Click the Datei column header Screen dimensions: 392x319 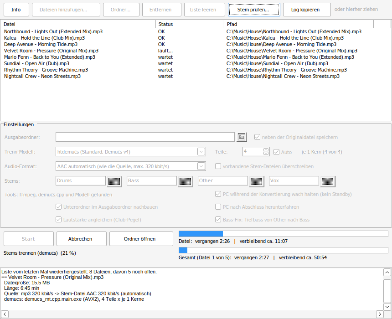78,24
